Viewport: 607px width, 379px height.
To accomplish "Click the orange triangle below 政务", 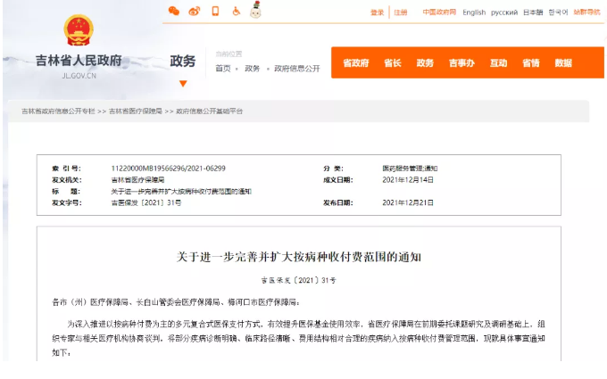I will 183,83.
